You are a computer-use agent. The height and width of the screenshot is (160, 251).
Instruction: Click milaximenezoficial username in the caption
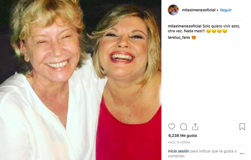(x=185, y=26)
